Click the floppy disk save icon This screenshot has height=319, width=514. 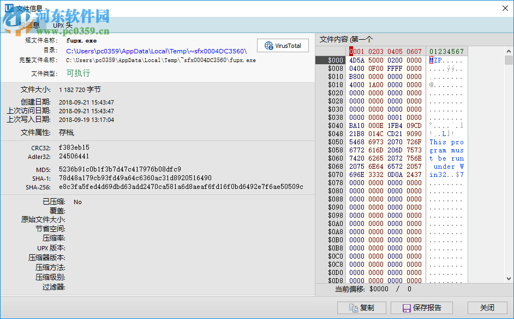407,308
